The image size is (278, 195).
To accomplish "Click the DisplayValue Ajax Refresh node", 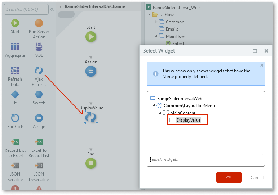I will click(91, 118).
